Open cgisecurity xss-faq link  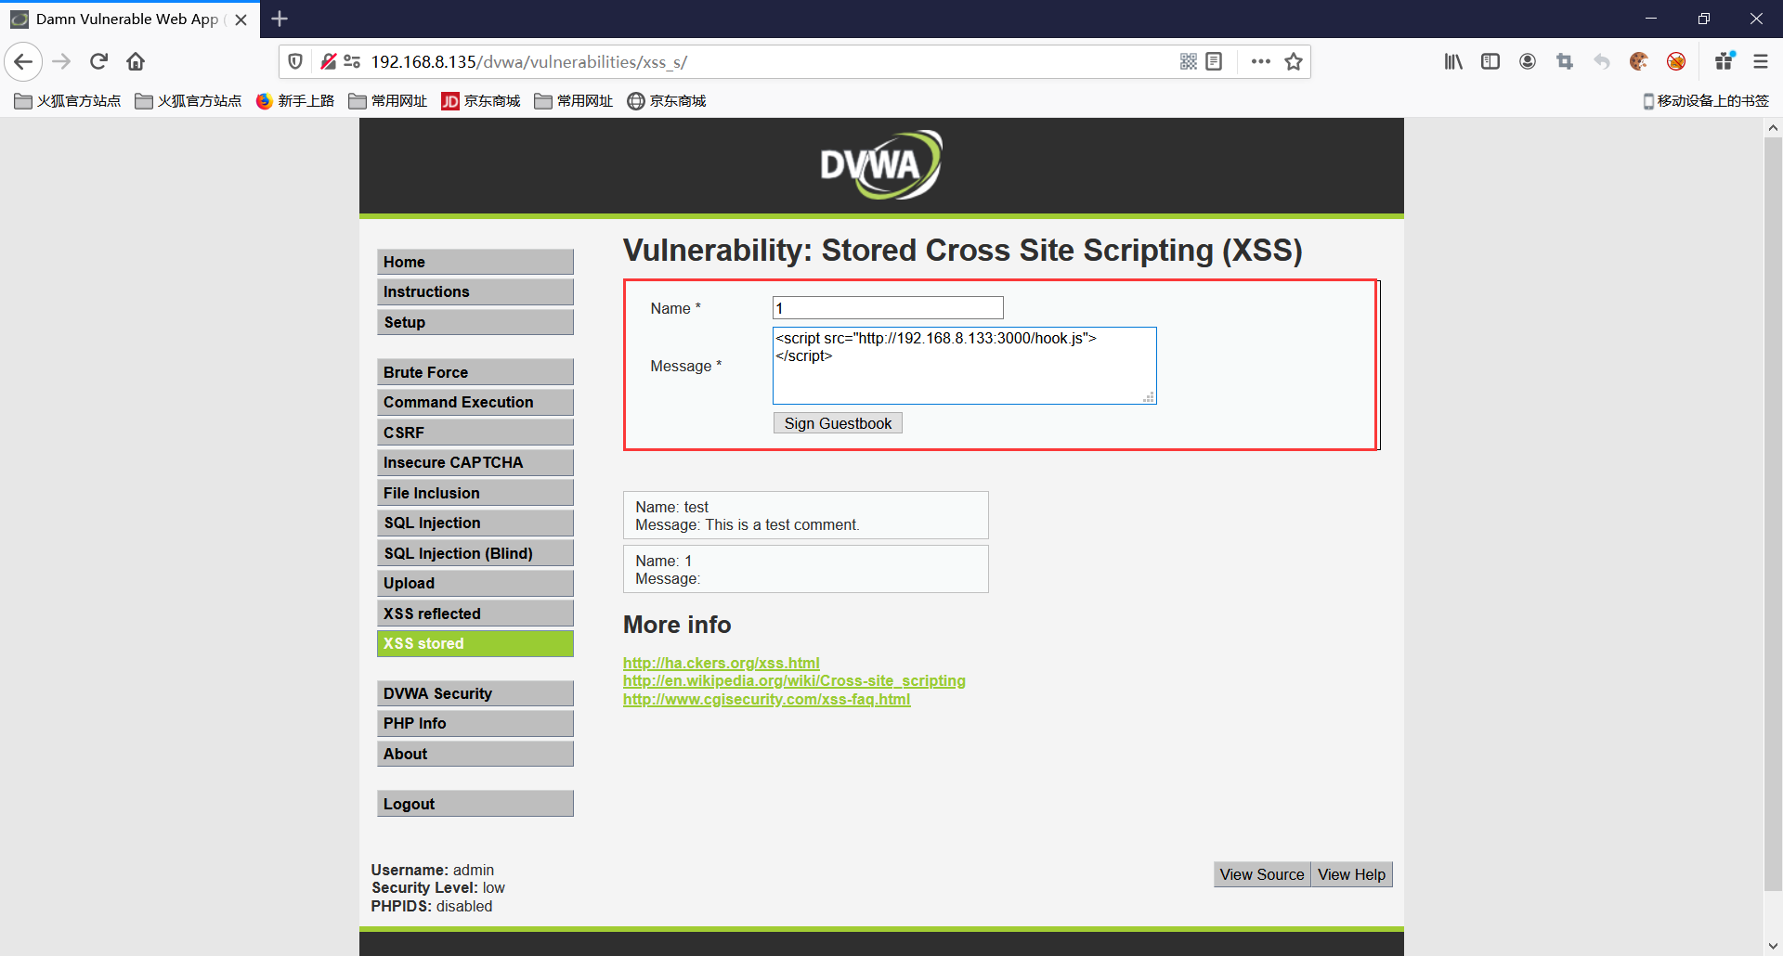(766, 699)
